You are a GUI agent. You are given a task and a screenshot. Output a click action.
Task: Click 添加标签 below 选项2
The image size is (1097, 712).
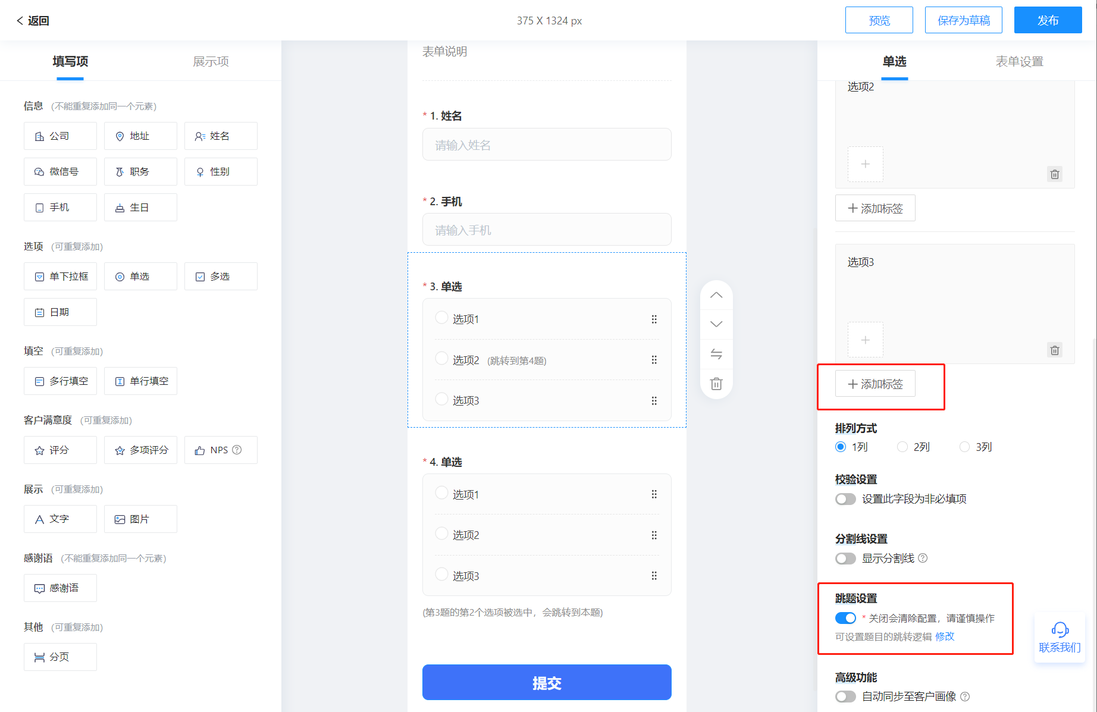(x=875, y=208)
